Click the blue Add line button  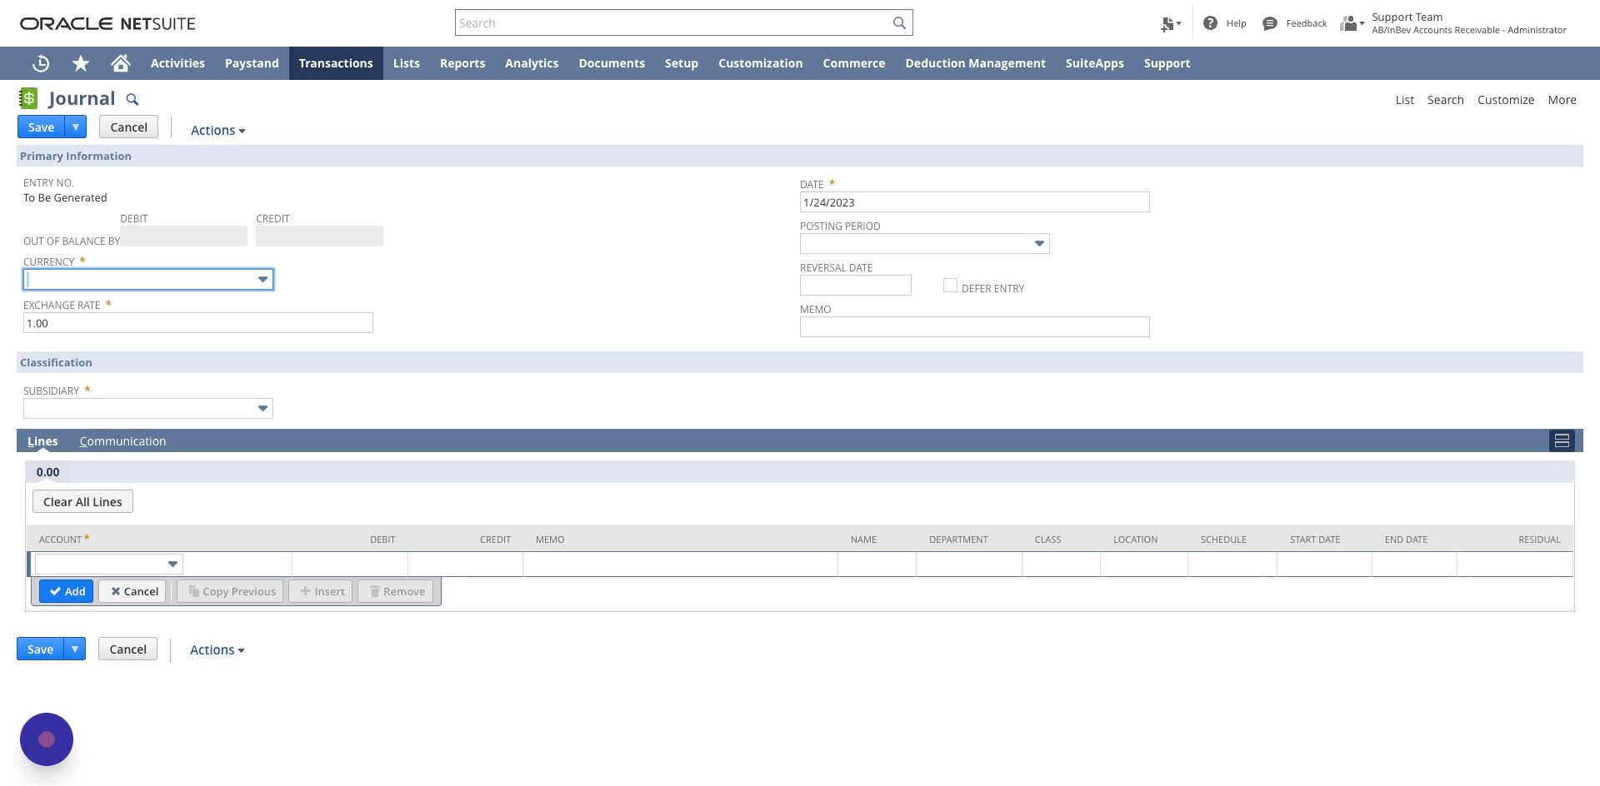(67, 591)
